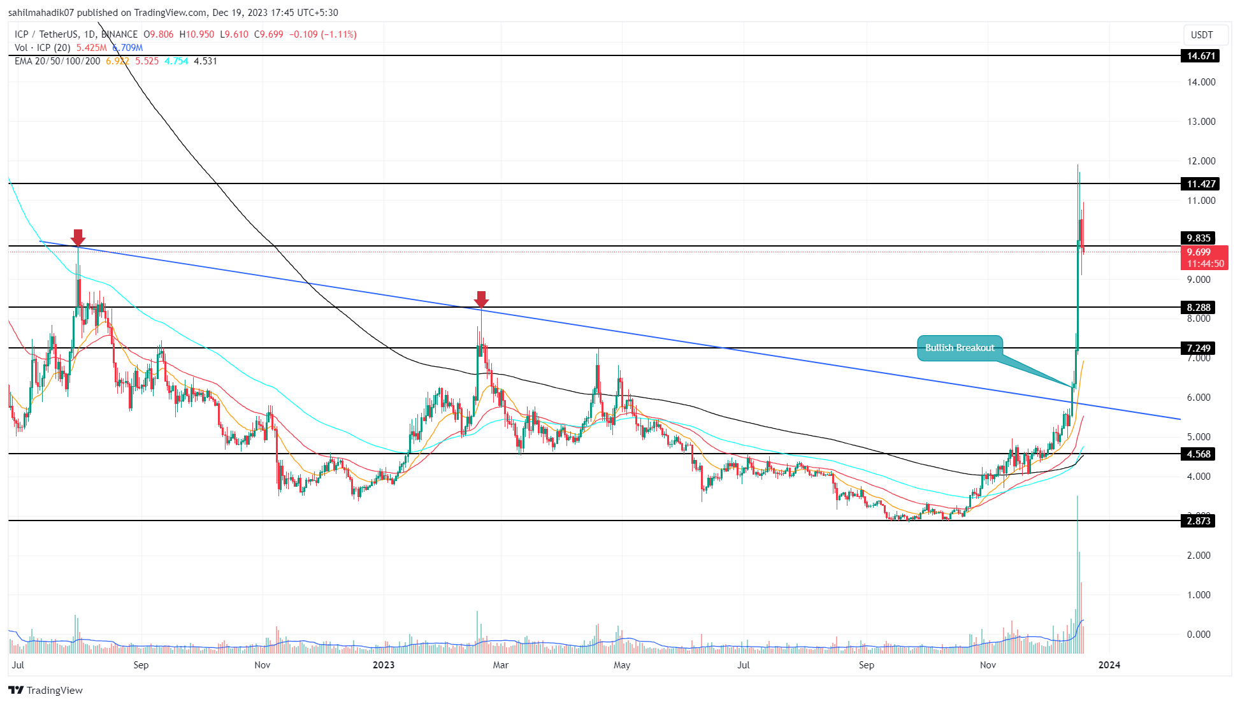Click the EMA 100 value 4.754
1240x704 pixels.
177,61
